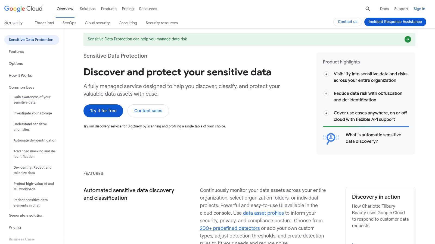Click the Try it for free button

point(103,111)
